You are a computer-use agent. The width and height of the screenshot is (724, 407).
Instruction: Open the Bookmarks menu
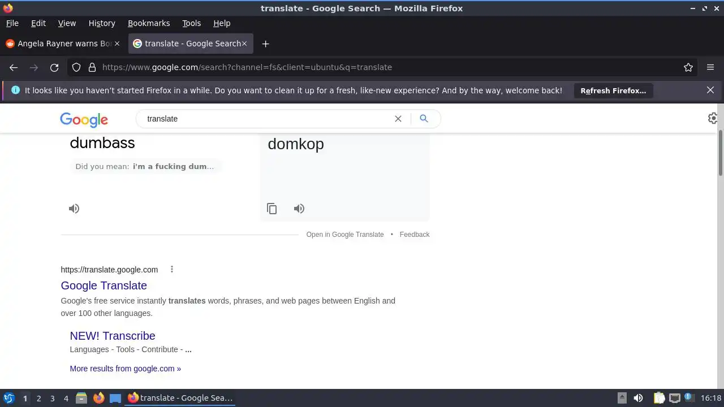(x=149, y=23)
